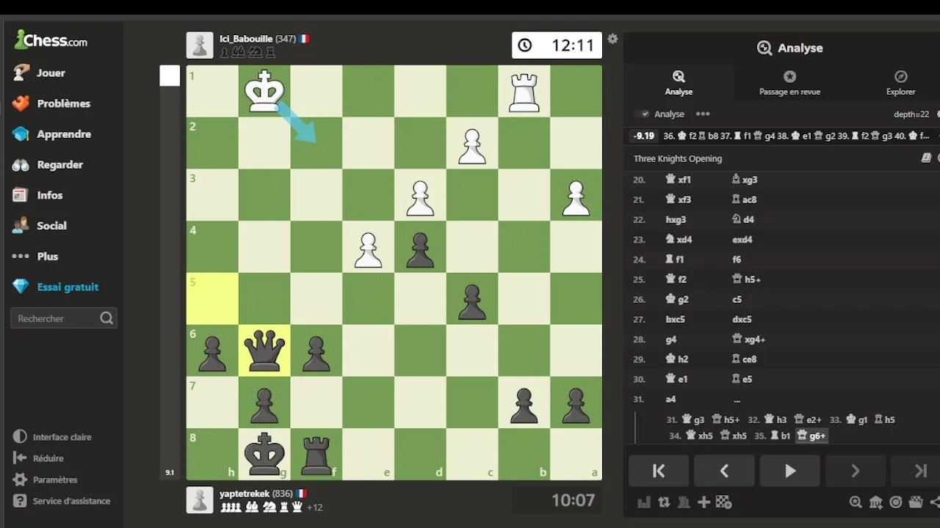
Task: Select move 30... Re5 in list
Action: pyautogui.click(x=742, y=379)
